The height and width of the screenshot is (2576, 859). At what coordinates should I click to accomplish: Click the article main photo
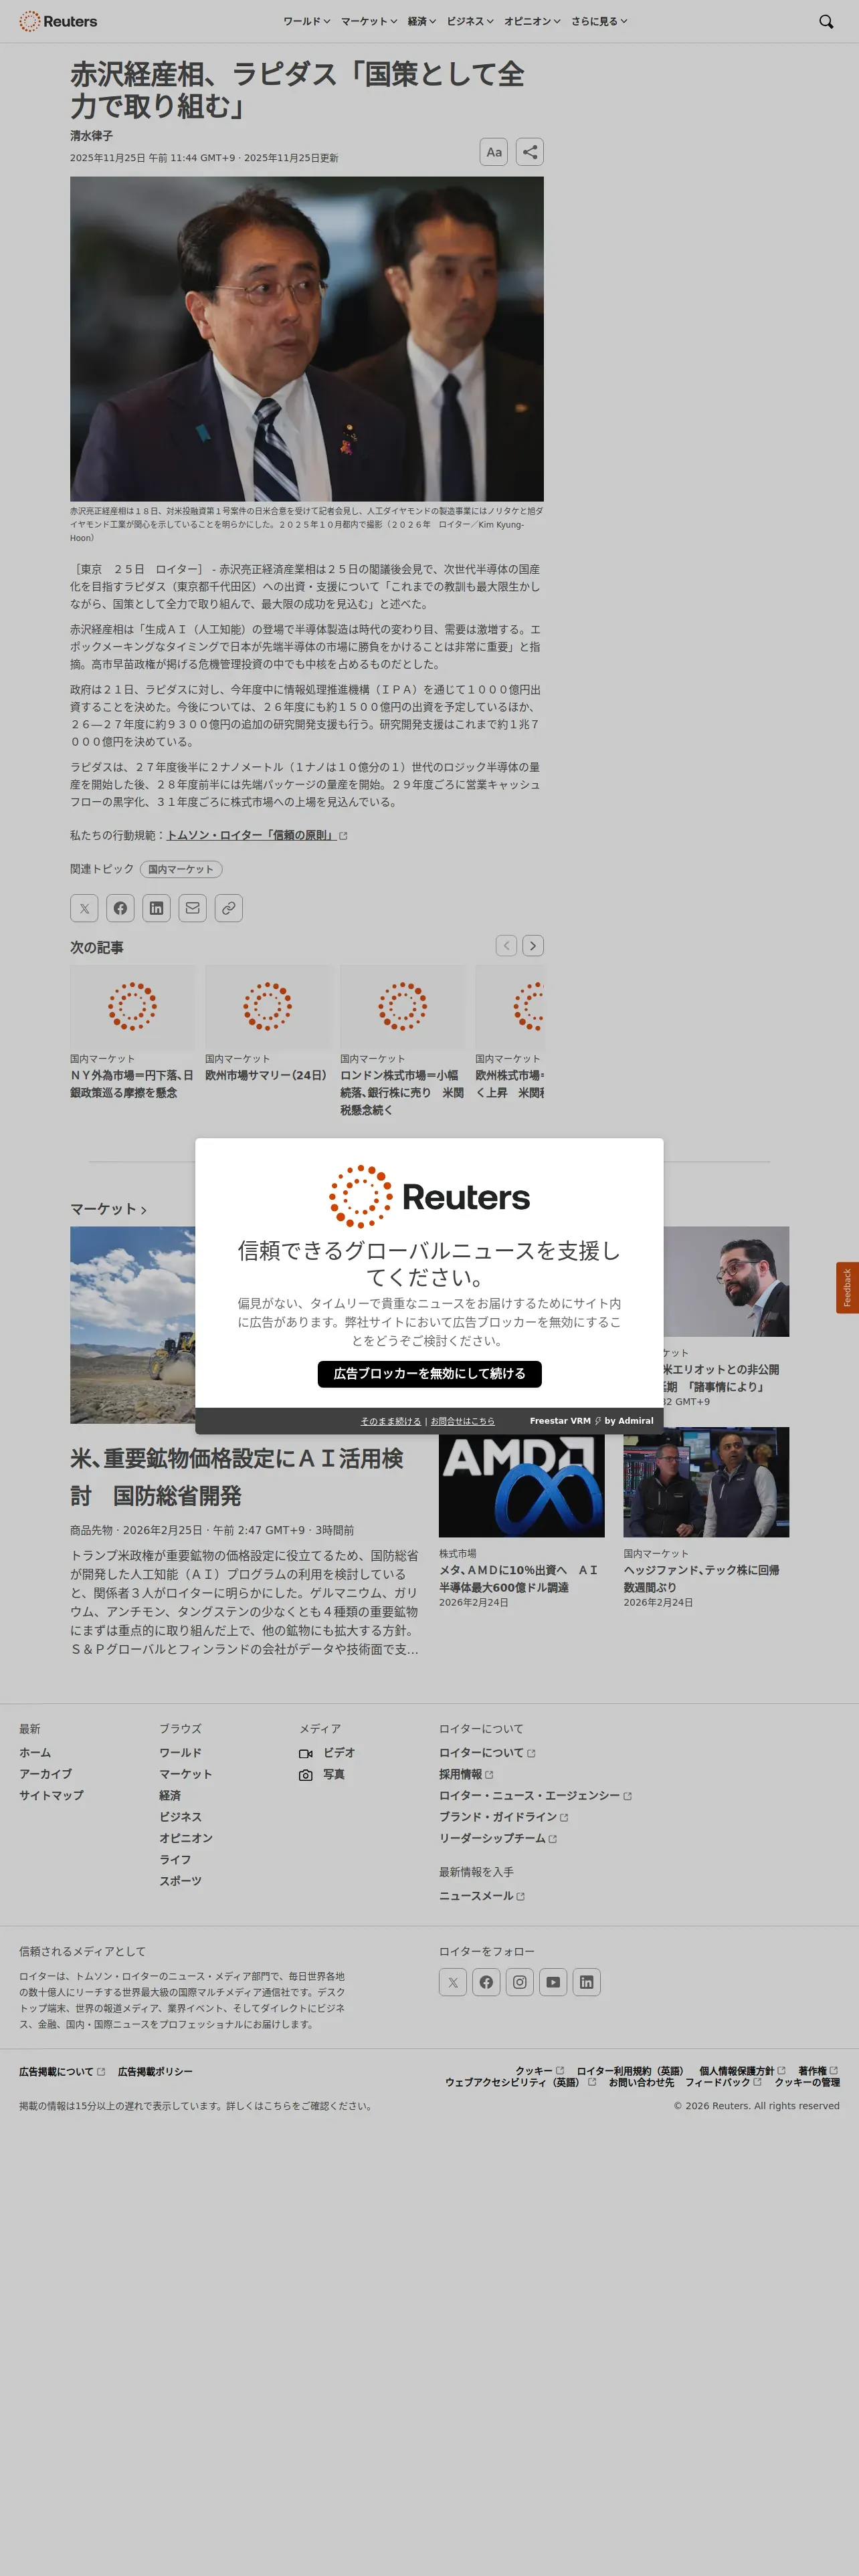(x=307, y=339)
